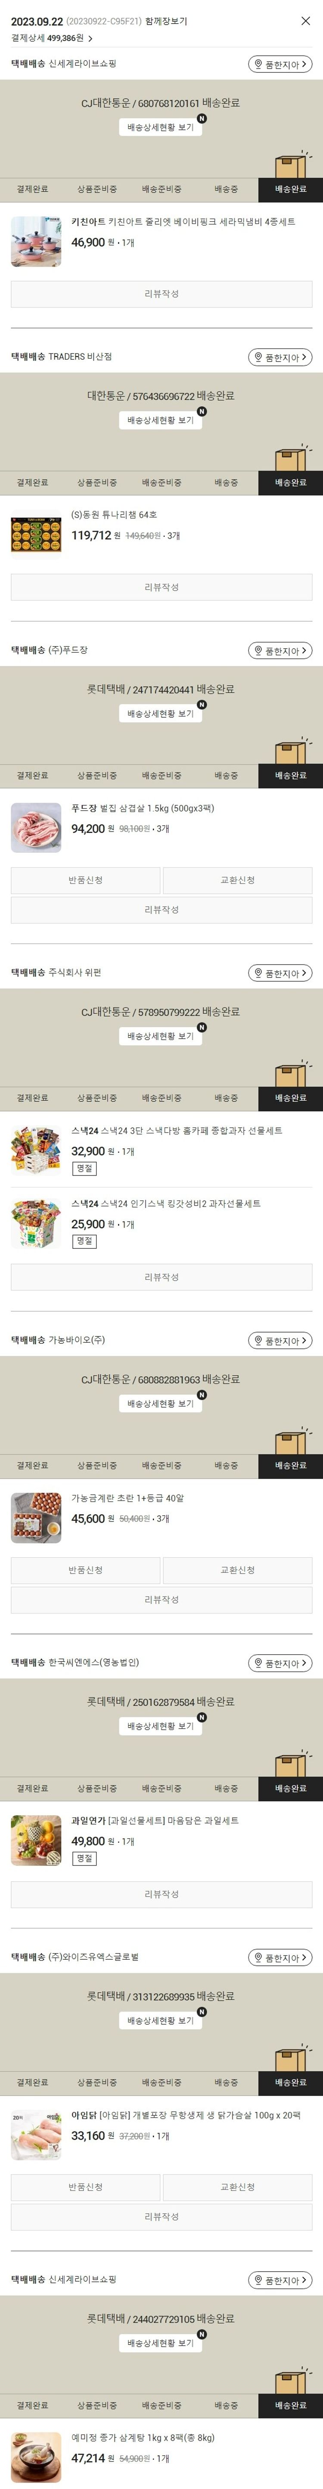Tap the pin button next to 한국씨엔에스(영농법인)

[280, 1663]
